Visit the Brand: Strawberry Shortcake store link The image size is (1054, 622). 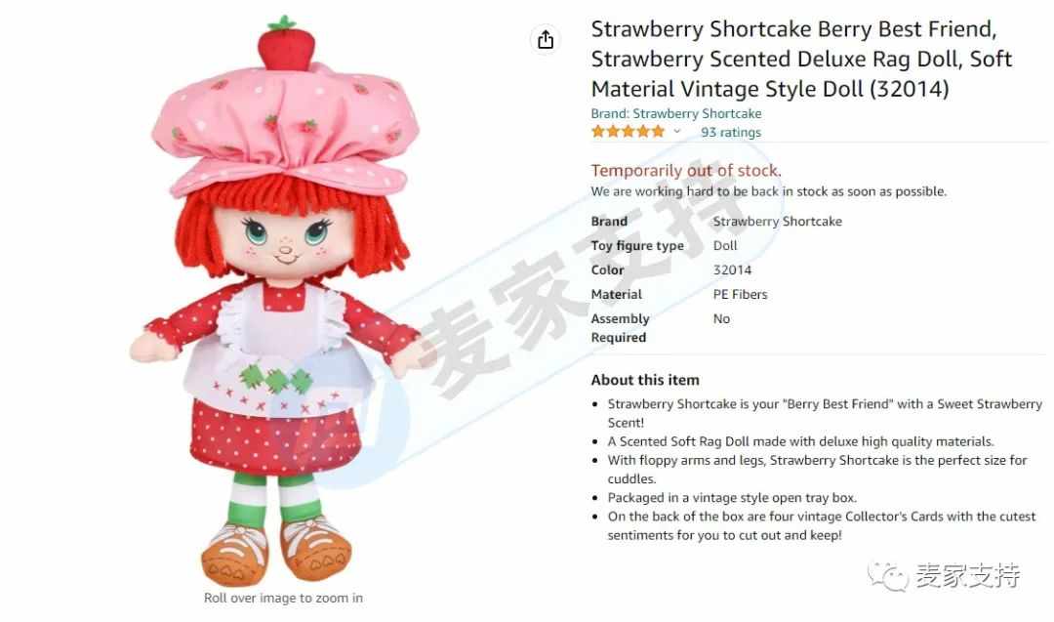[x=676, y=113]
